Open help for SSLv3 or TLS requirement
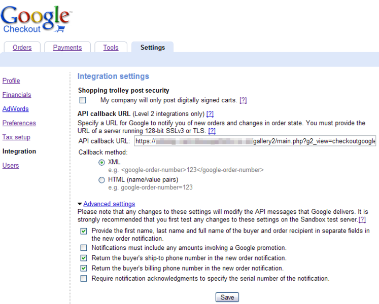This screenshot has width=379, height=304. click(212, 131)
